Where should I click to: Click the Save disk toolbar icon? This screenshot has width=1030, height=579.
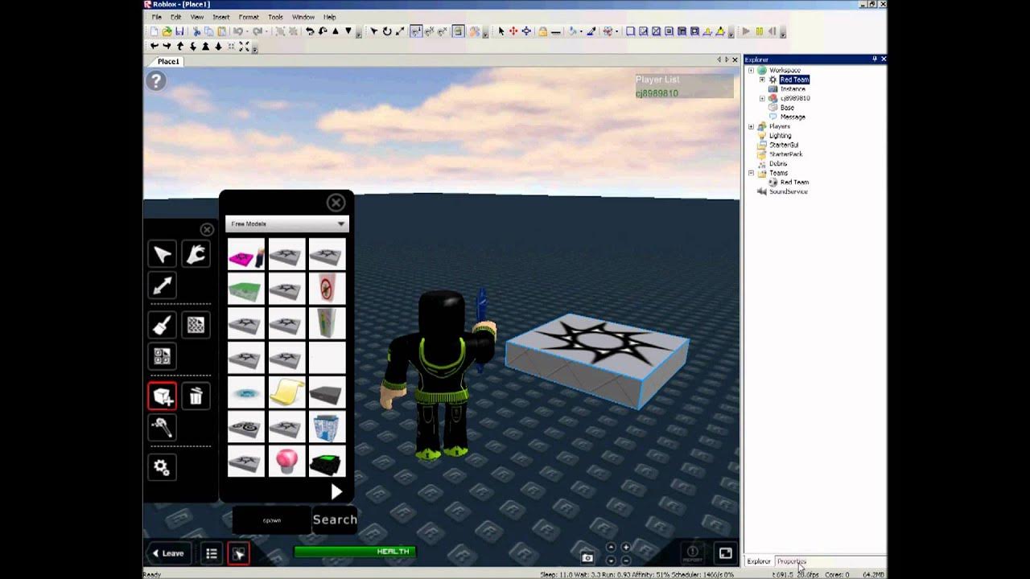click(x=179, y=31)
